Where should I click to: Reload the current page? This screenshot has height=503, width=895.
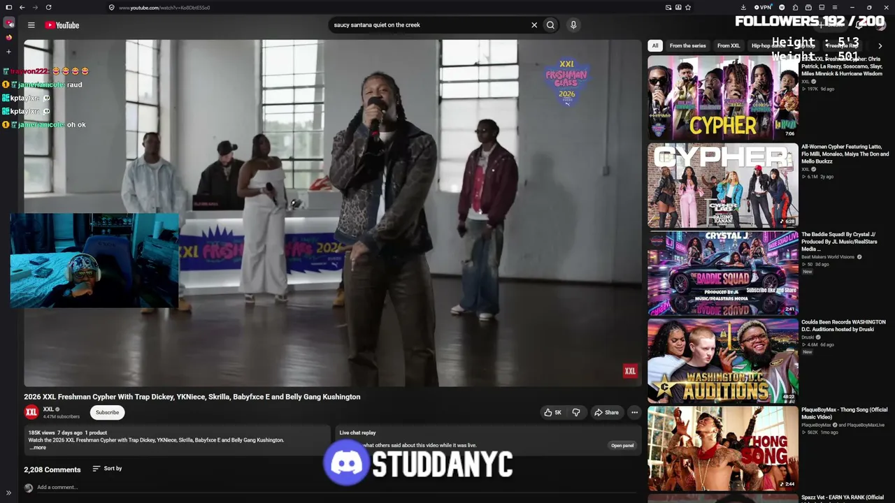[48, 8]
